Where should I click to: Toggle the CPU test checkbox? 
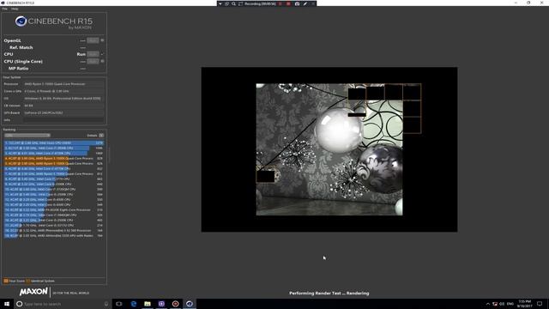coord(102,54)
